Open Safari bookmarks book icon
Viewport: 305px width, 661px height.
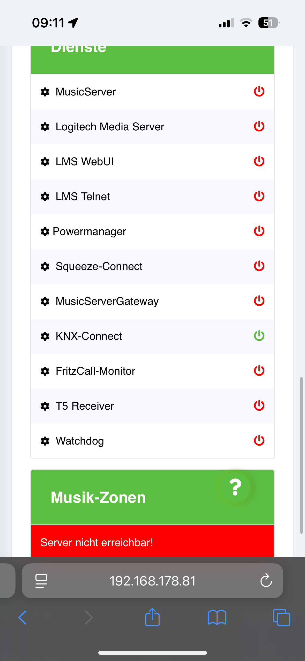[x=217, y=618]
